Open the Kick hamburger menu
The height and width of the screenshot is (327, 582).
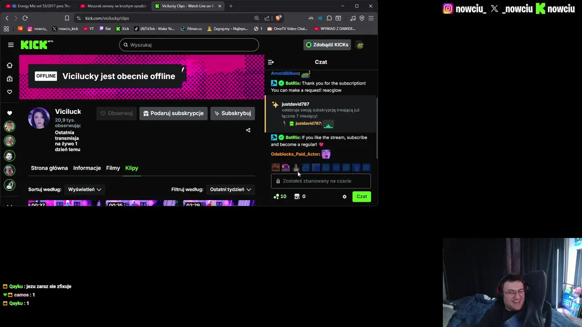(10, 45)
